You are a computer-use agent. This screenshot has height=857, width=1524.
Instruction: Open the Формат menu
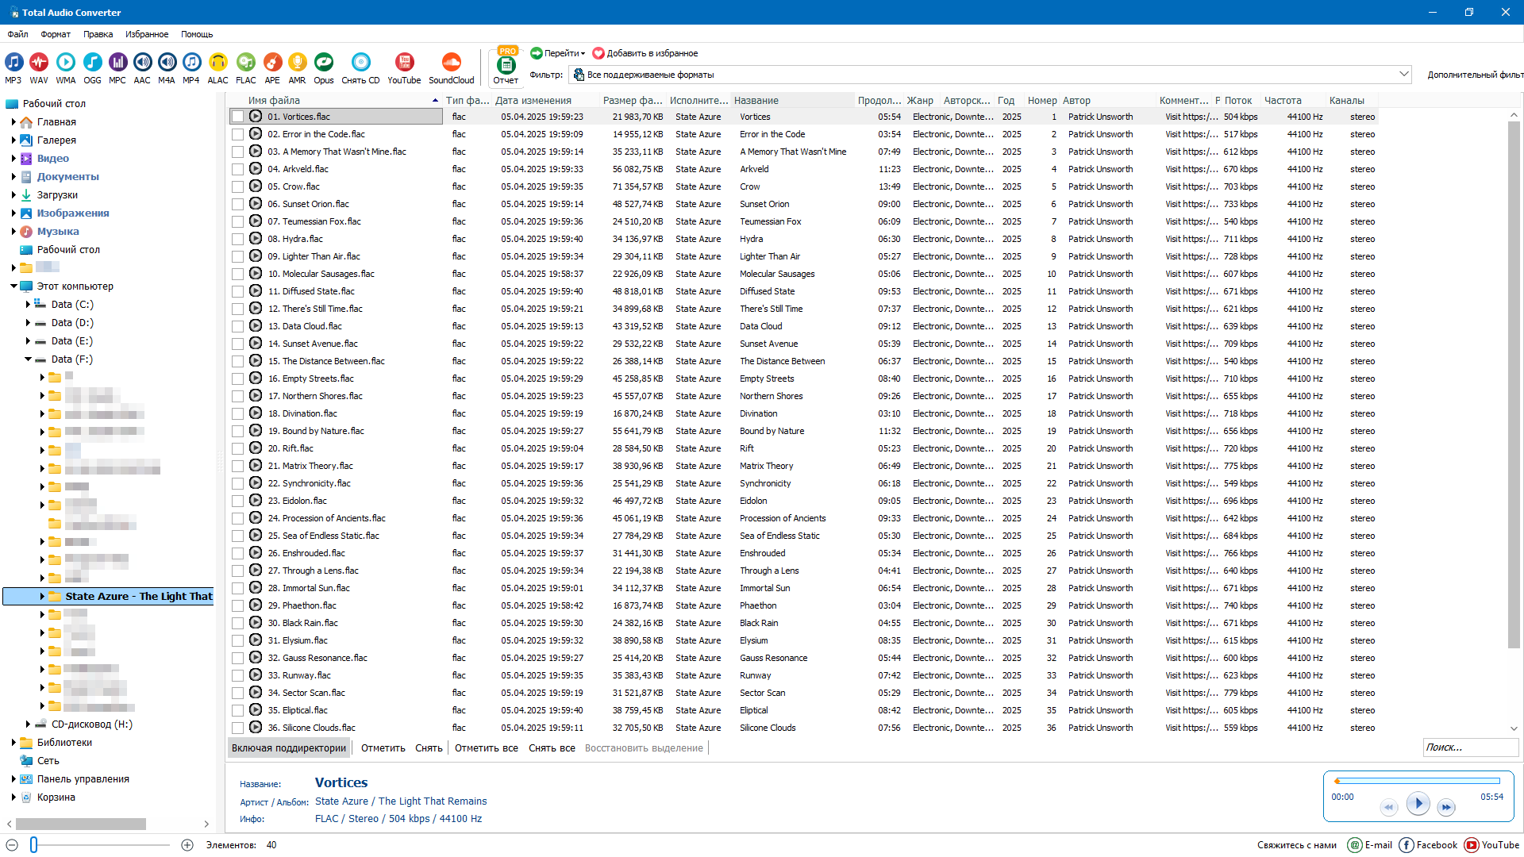click(x=56, y=34)
